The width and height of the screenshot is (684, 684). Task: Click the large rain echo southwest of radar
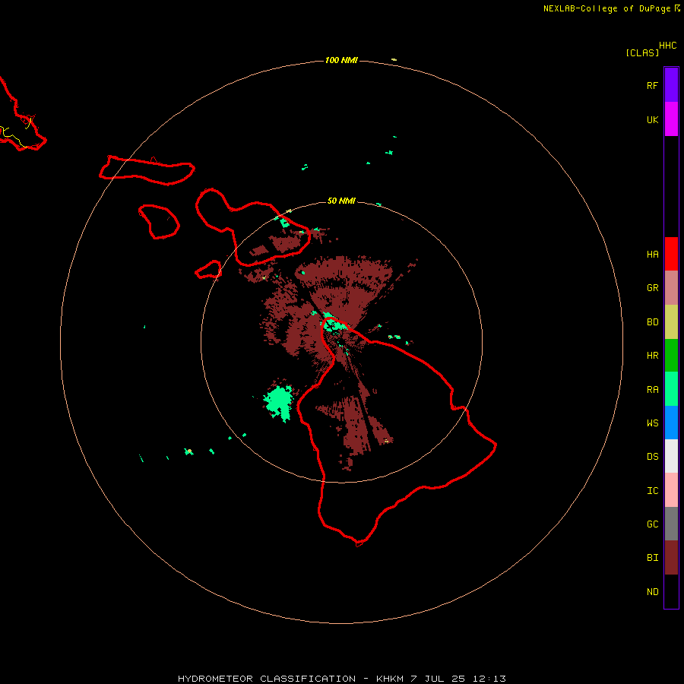point(279,402)
